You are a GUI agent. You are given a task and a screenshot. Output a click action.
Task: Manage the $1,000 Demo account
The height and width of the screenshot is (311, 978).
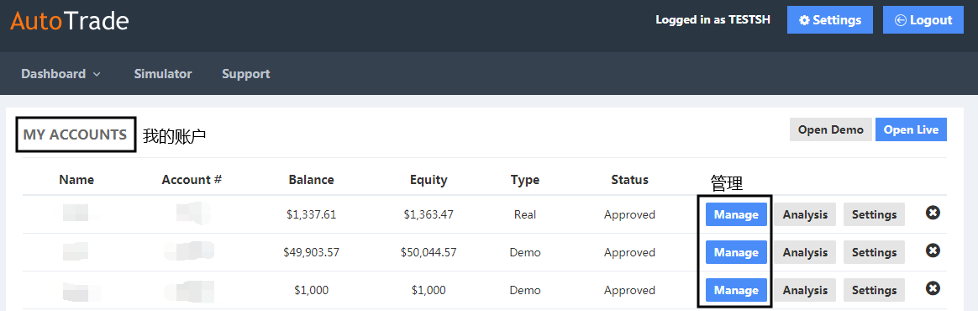coord(736,290)
